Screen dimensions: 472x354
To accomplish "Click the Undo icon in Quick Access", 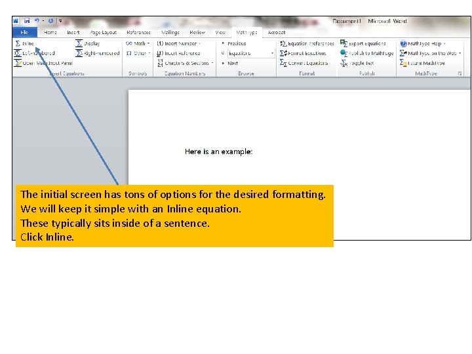I will (x=37, y=20).
